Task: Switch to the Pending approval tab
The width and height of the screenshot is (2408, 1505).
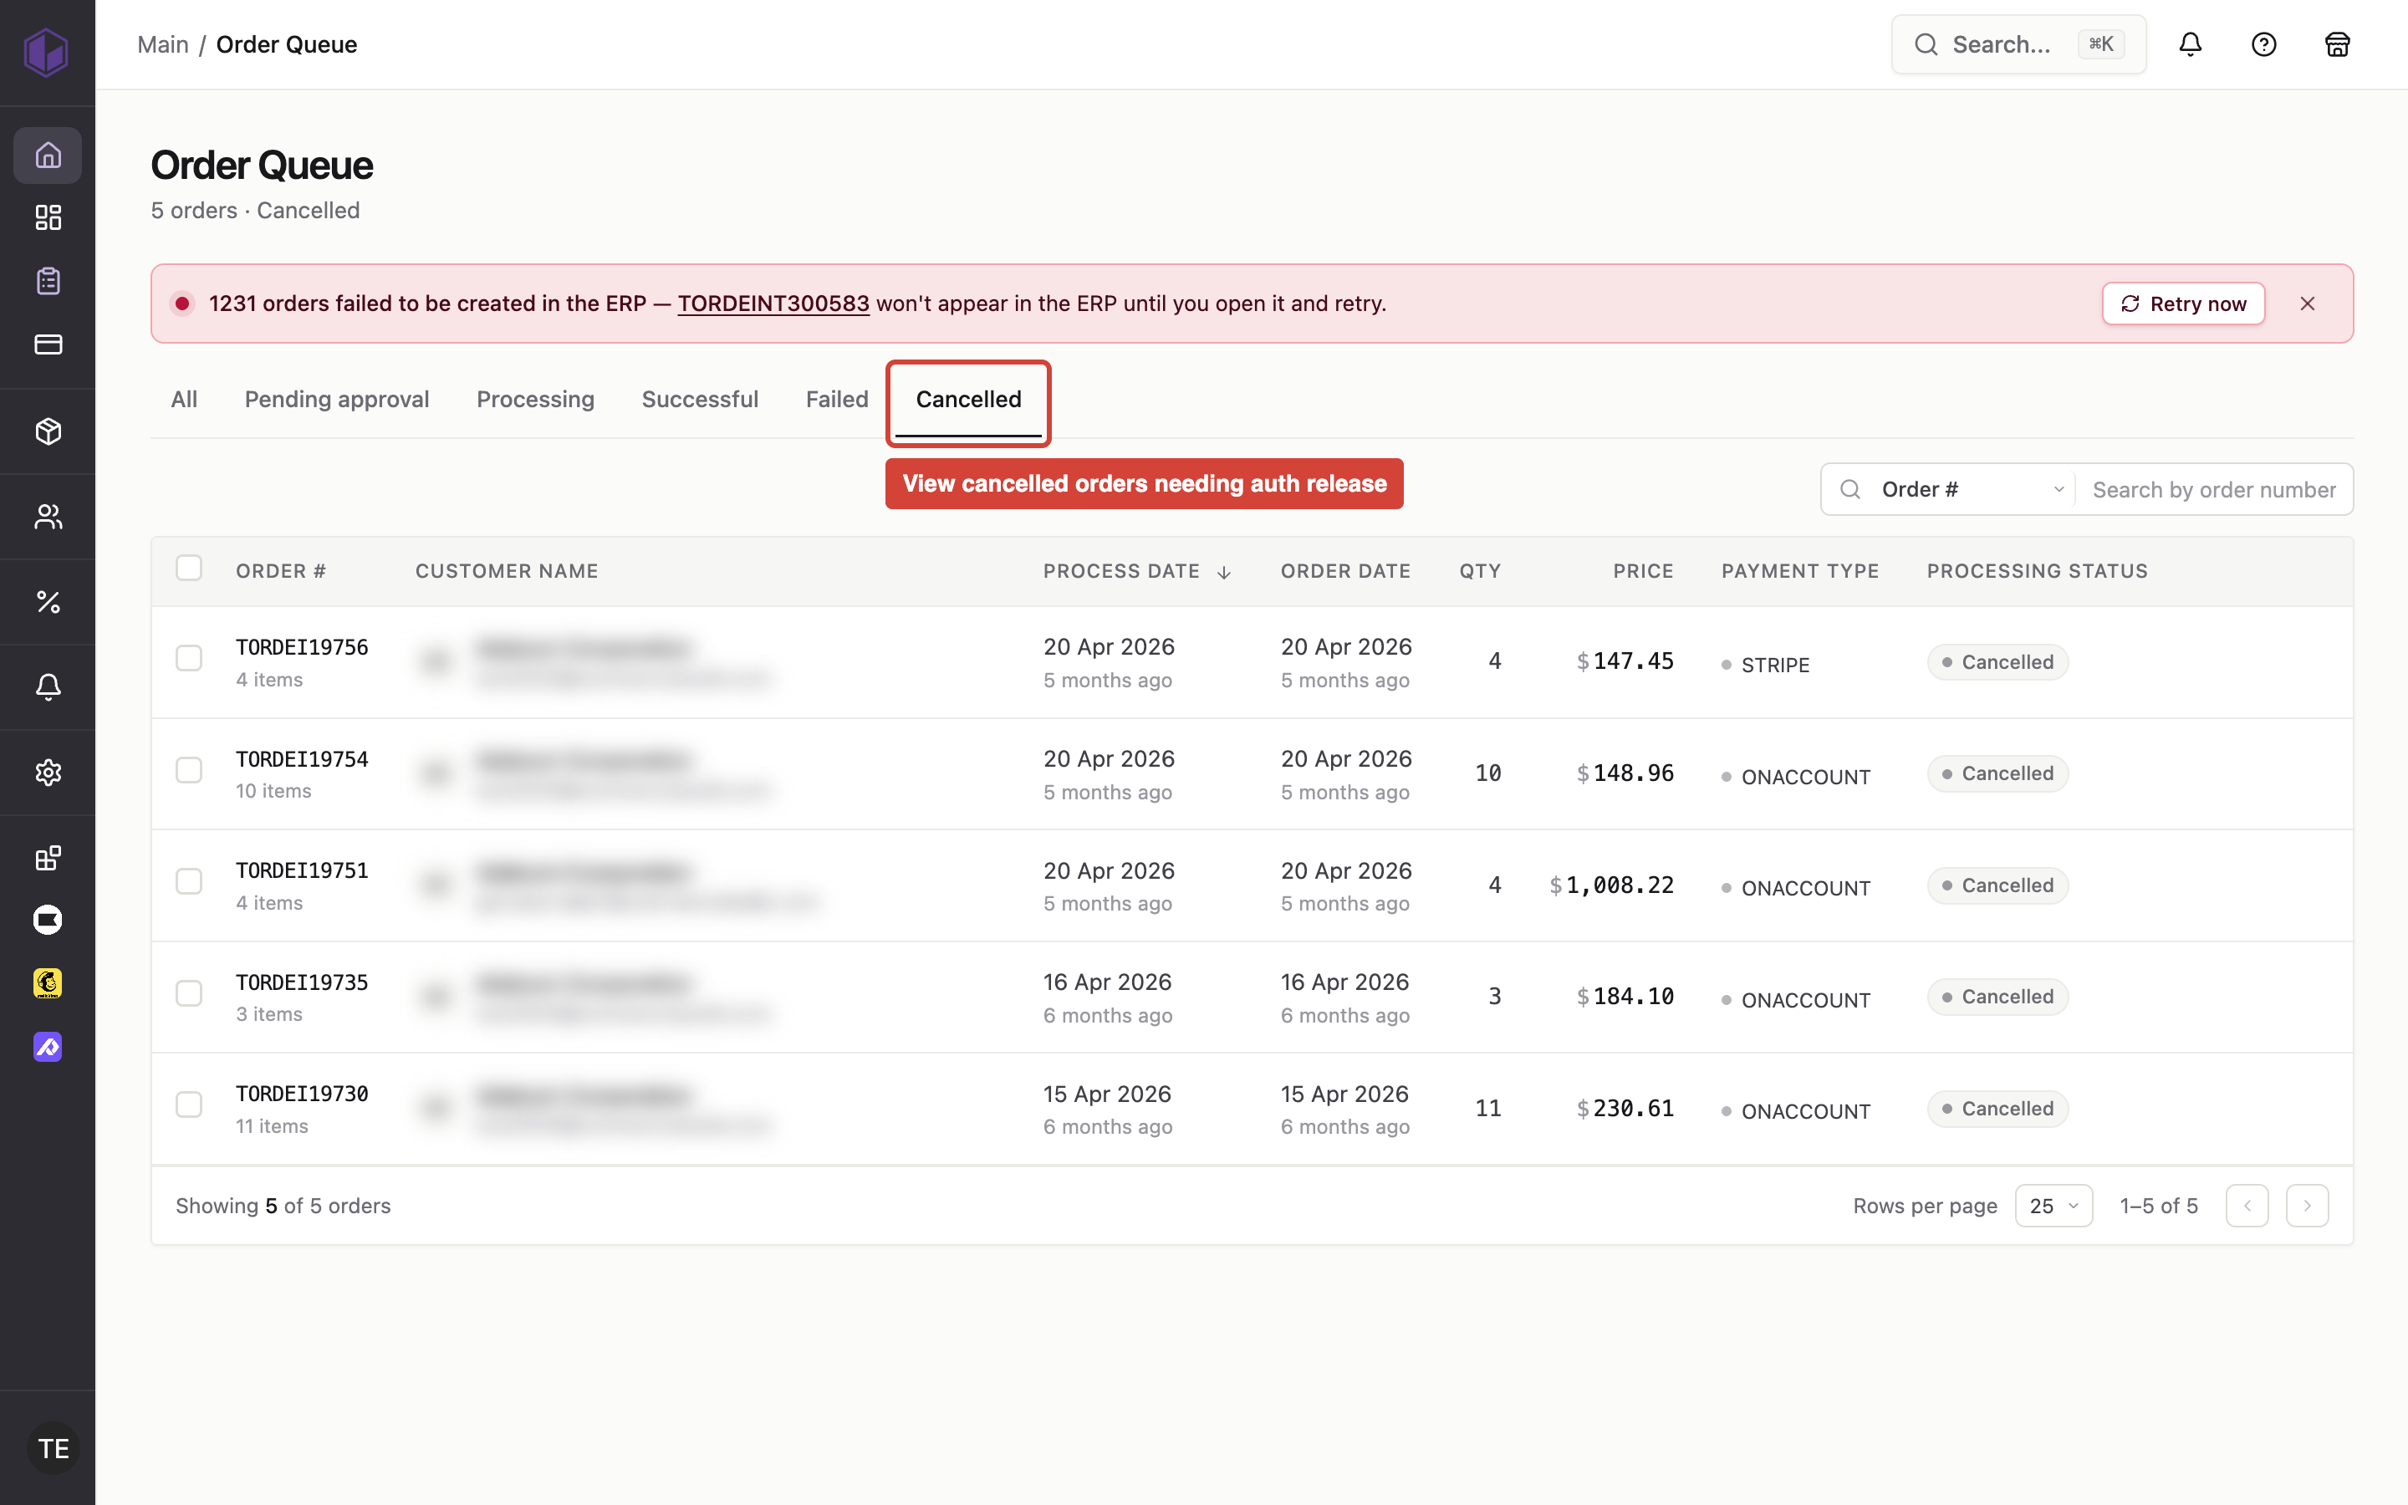Action: pos(337,399)
